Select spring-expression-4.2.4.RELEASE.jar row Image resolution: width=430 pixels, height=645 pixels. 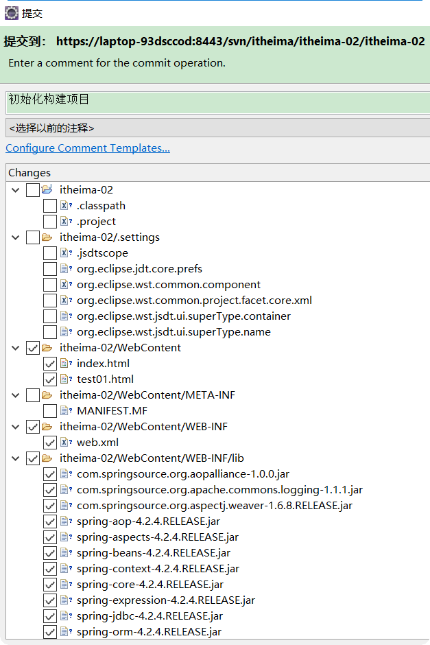[166, 600]
